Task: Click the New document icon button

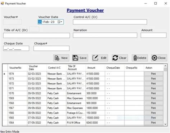Action: point(61,58)
